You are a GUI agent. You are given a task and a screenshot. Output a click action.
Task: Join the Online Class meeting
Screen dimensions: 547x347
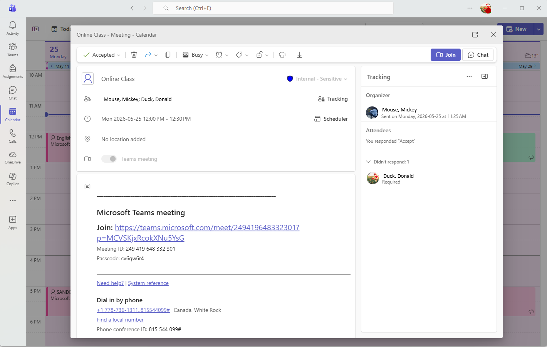pos(446,55)
